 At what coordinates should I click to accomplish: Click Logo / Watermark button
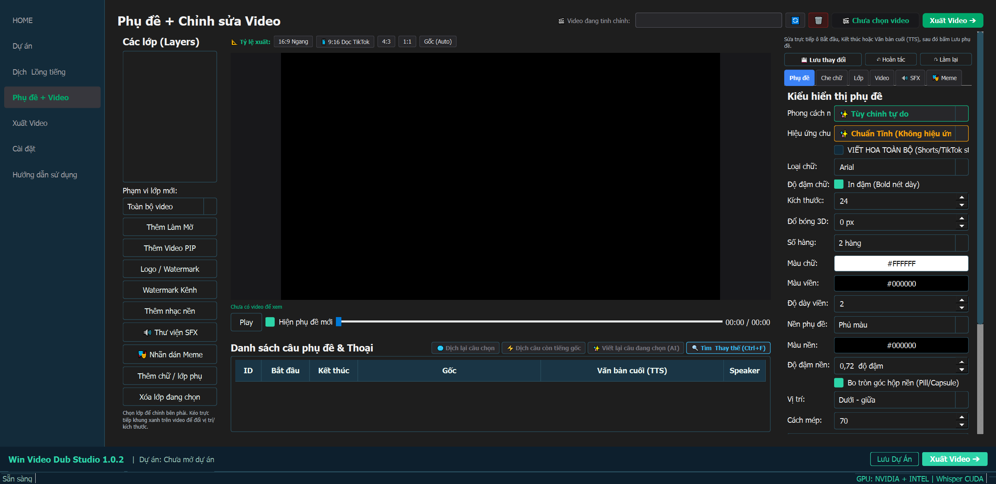click(x=169, y=269)
